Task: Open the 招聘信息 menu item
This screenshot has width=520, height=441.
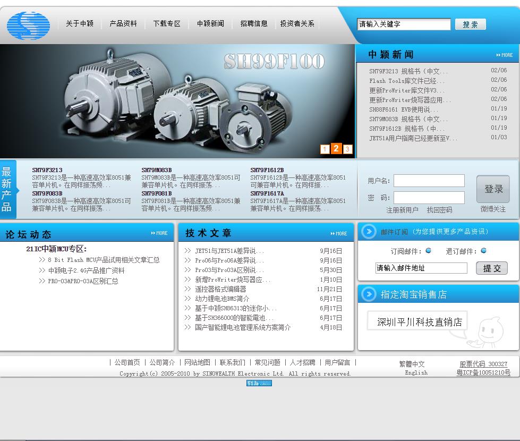Action: (254, 23)
